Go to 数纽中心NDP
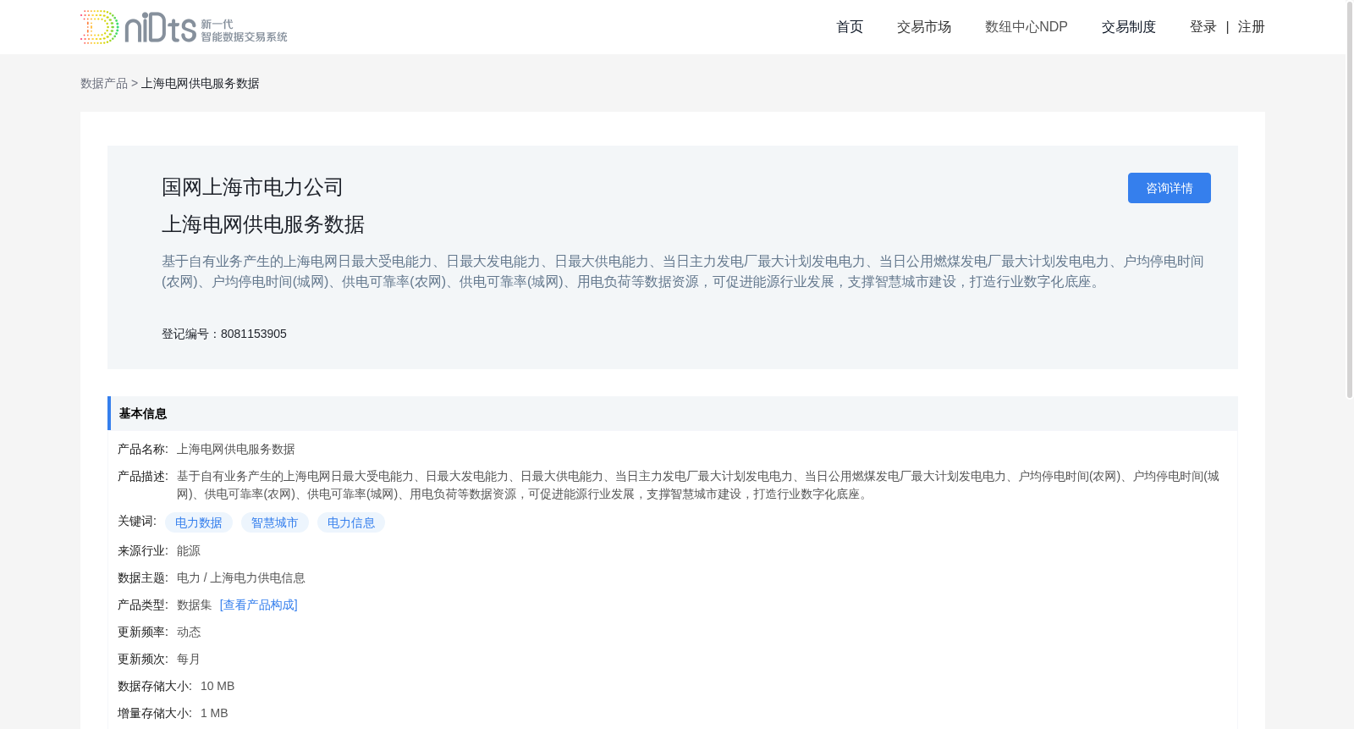 1027,27
